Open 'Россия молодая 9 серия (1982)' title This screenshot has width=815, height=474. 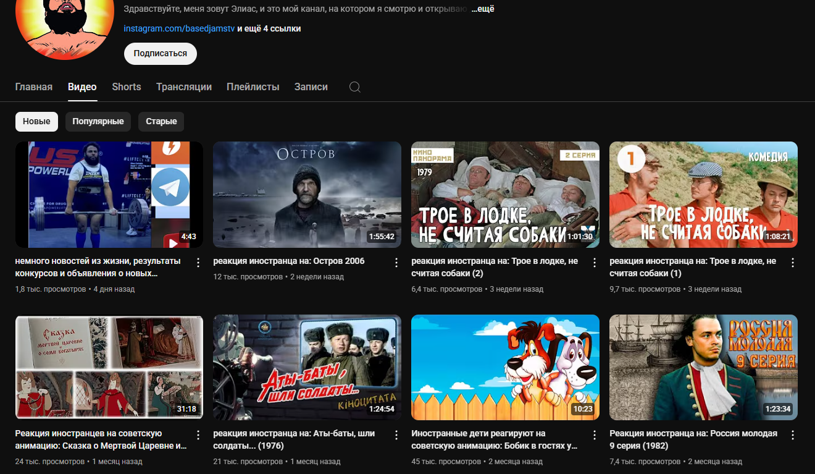(x=693, y=439)
